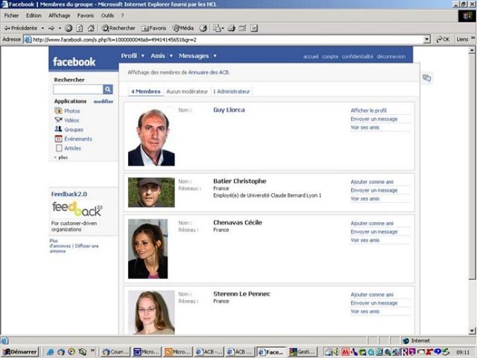This screenshot has height=358, width=477.
Task: Switch to the Courr... taskbar window
Action: pyautogui.click(x=116, y=352)
